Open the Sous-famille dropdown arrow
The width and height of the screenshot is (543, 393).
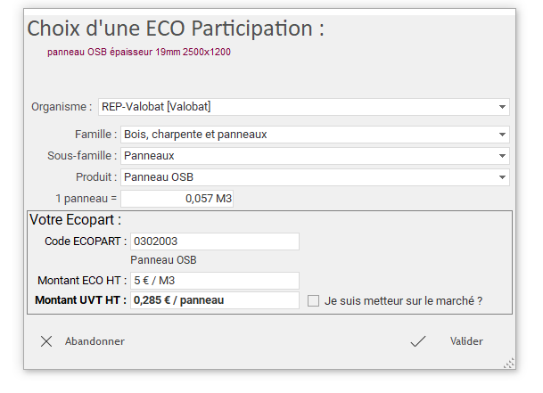[x=502, y=156]
